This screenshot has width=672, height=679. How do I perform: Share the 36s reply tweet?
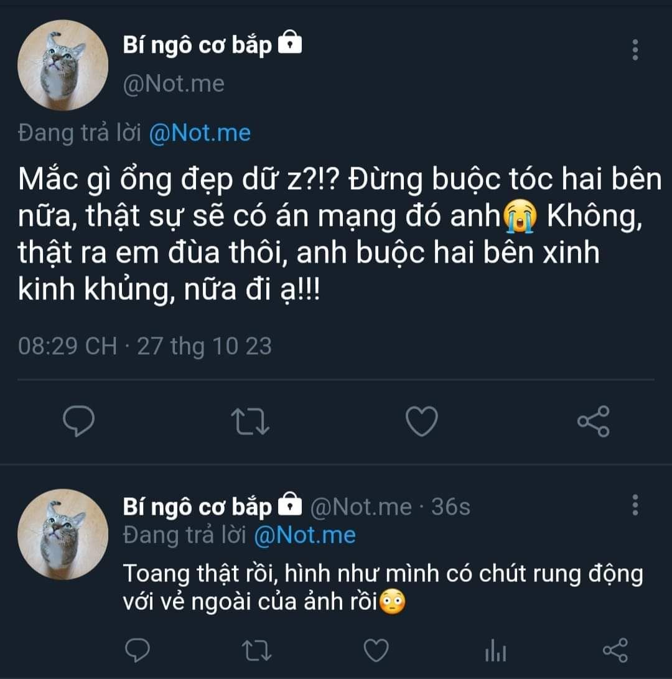click(x=615, y=650)
